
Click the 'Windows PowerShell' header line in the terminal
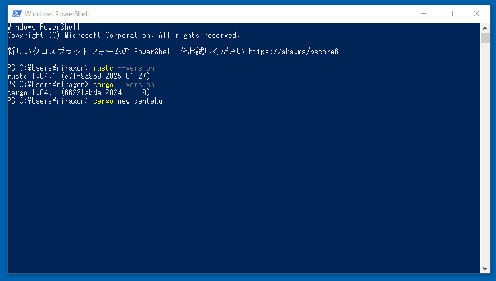43,27
